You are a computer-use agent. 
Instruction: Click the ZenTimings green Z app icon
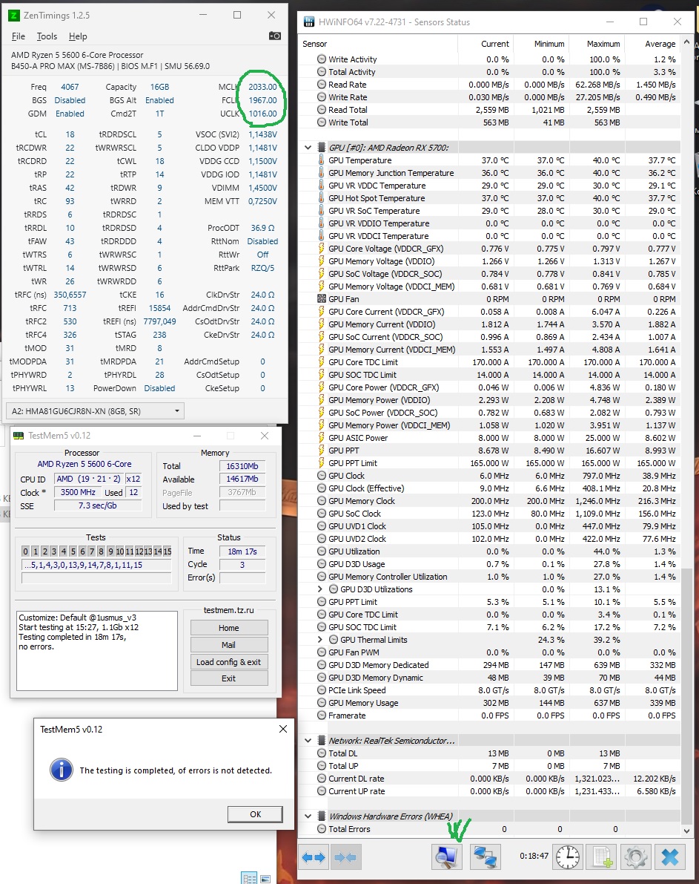coord(14,16)
